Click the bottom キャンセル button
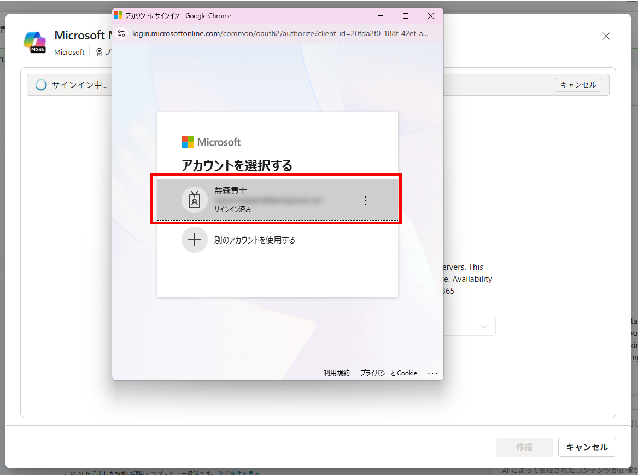Viewport: 638px width, 475px height. tap(587, 447)
